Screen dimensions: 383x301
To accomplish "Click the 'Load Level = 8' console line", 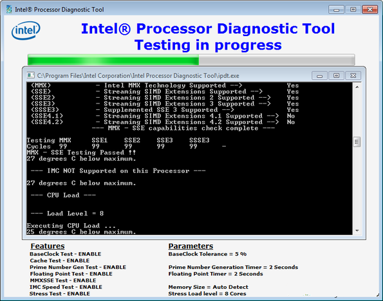I will pyautogui.click(x=67, y=214).
